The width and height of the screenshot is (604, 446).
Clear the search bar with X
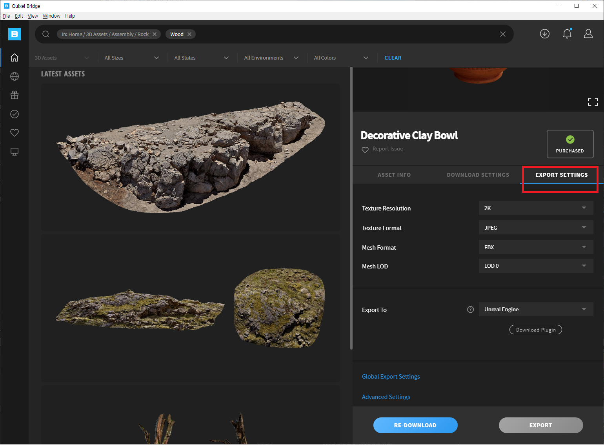pyautogui.click(x=503, y=34)
